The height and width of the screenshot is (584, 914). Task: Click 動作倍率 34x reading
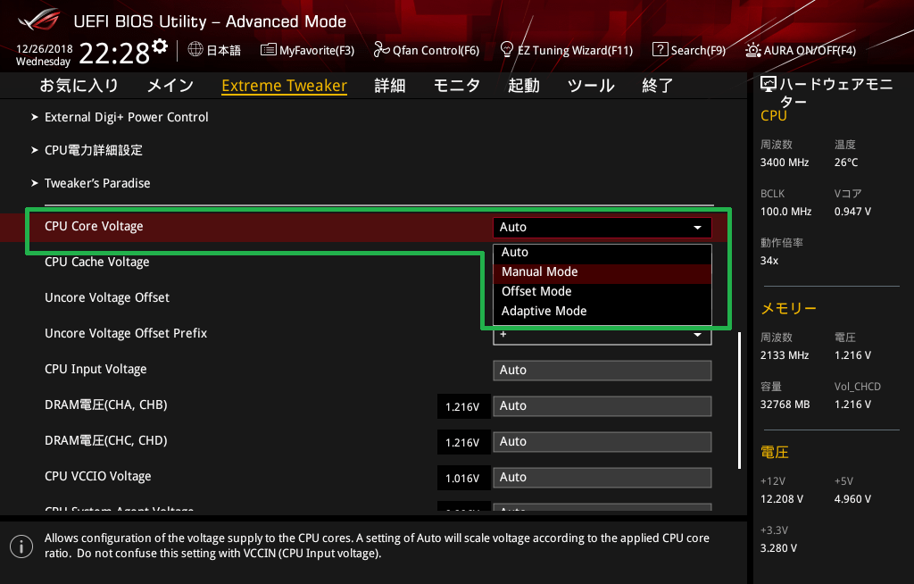click(769, 261)
